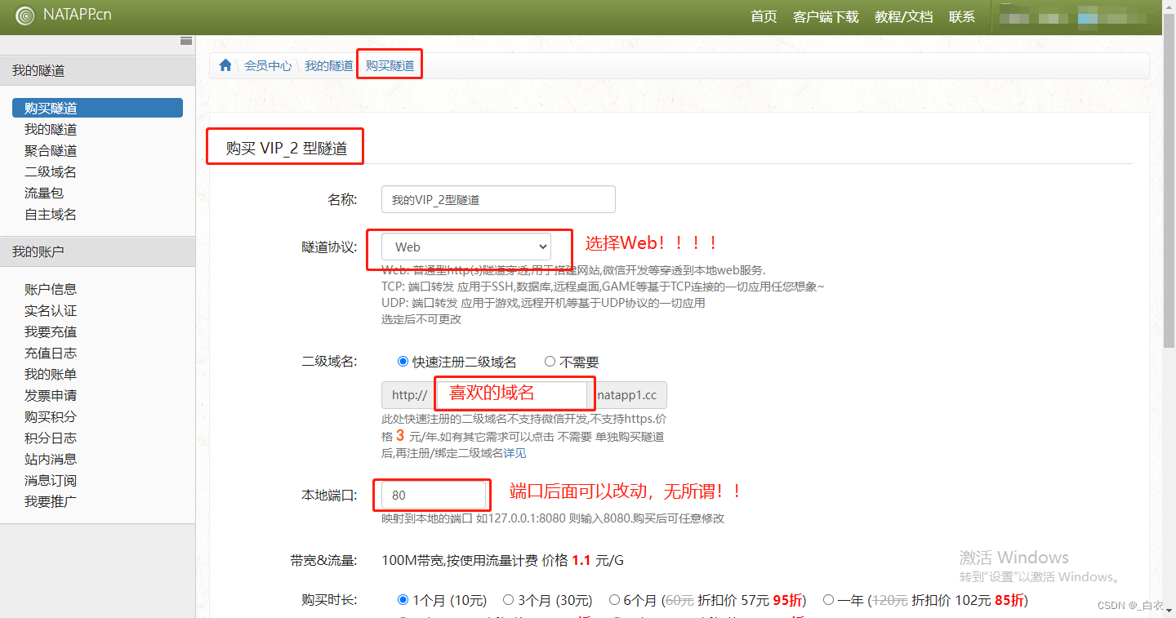The width and height of the screenshot is (1176, 618).
Task: Click the home icon in the breadcrumb
Action: point(225,65)
